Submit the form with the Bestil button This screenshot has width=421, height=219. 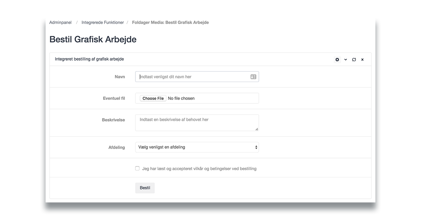point(145,188)
